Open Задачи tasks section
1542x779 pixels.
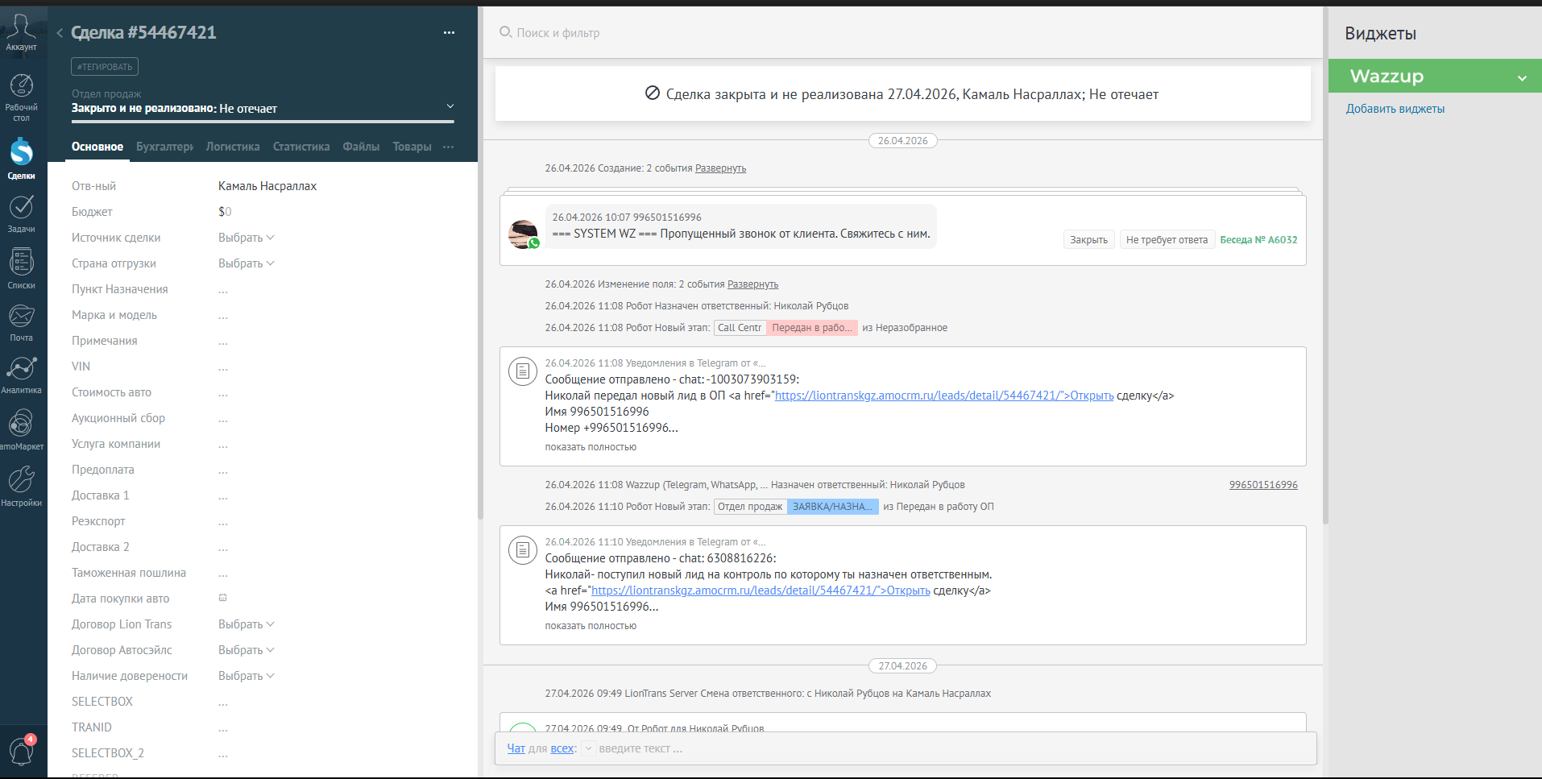click(x=21, y=213)
